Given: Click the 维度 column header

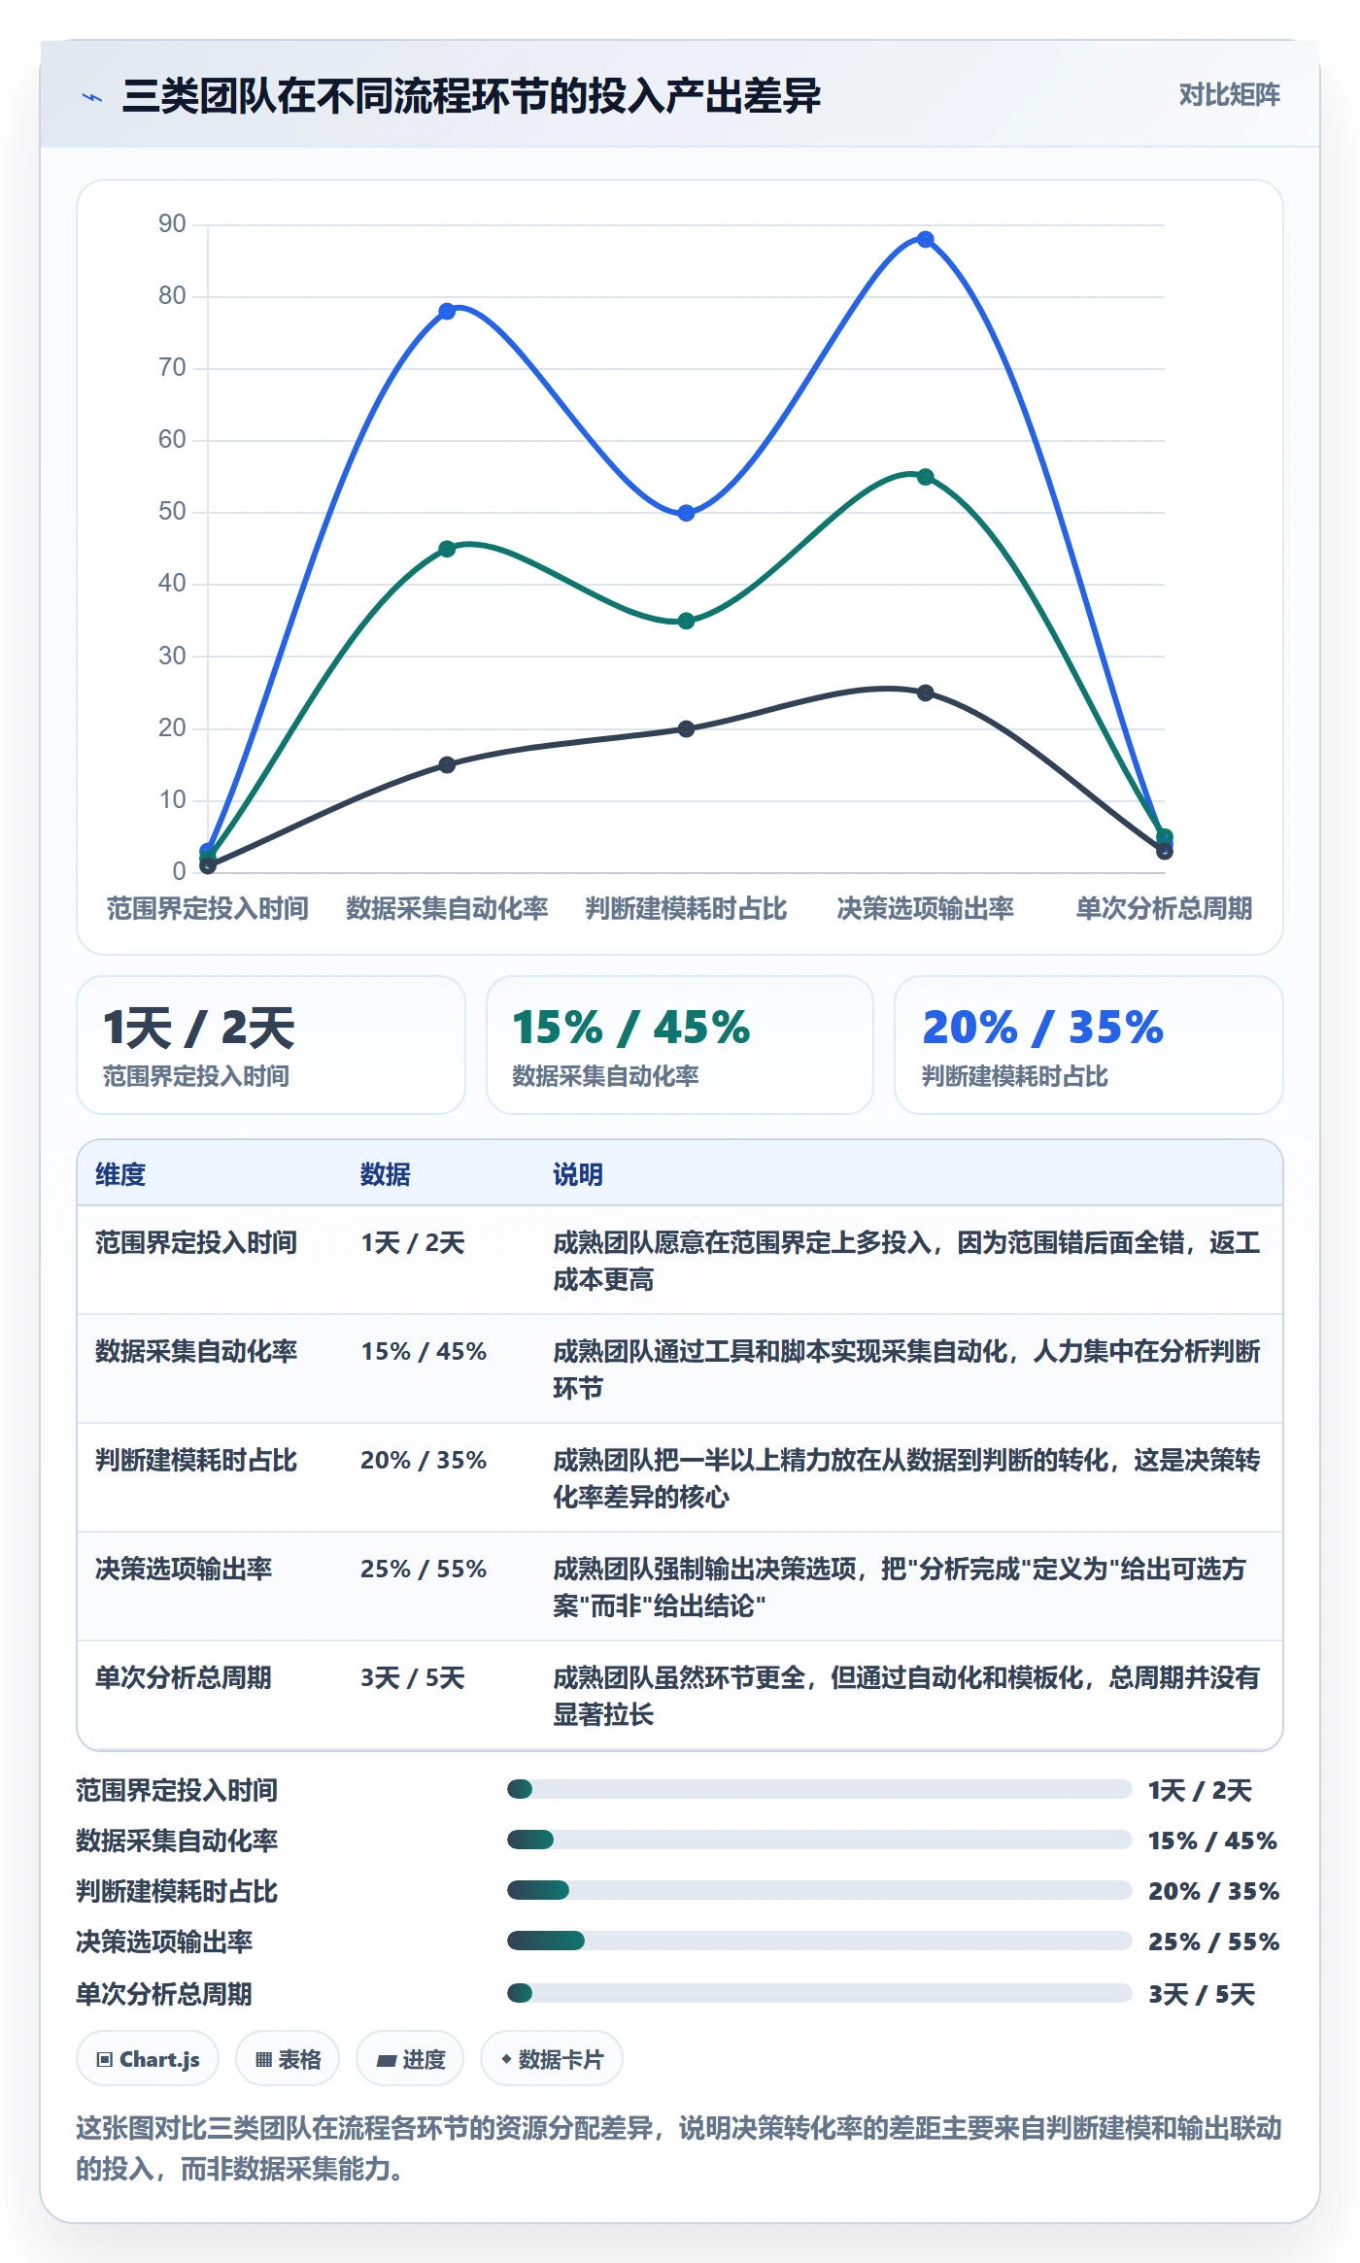Looking at the screenshot, I should pos(120,1174).
